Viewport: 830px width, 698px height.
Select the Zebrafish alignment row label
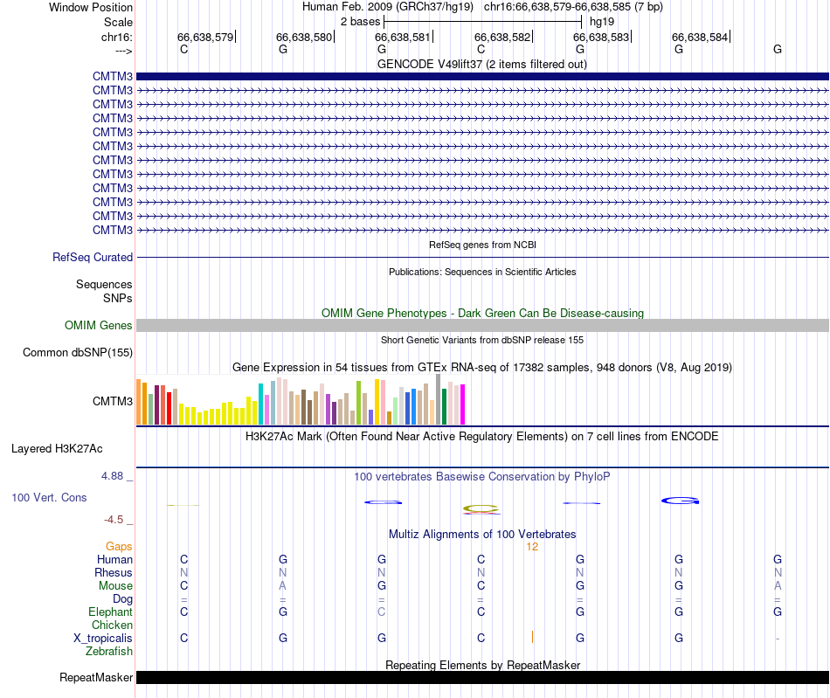coord(109,652)
